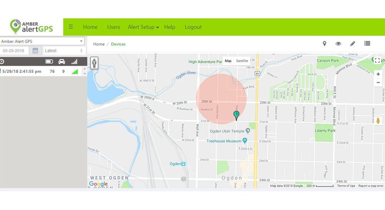The width and height of the screenshot is (385, 210).
Task: Zoom in on the map
Action: (x=378, y=74)
